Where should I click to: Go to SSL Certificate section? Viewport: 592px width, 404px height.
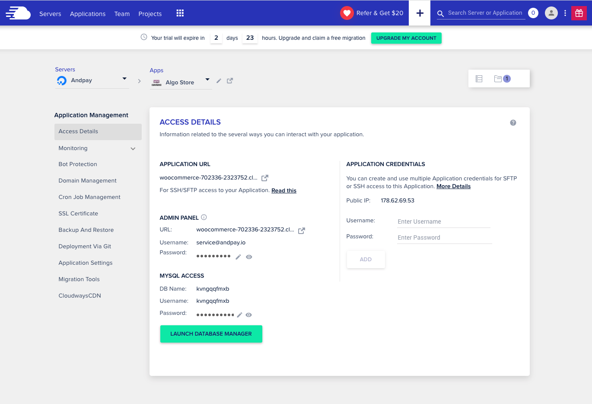[x=78, y=214]
